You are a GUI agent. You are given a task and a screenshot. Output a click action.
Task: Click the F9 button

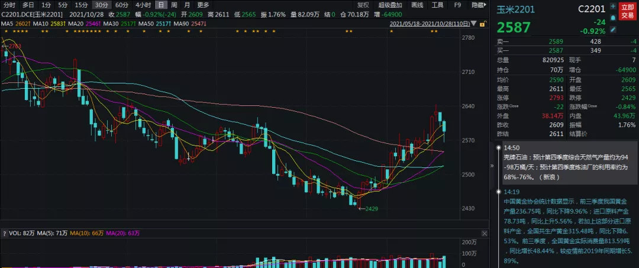point(457,5)
